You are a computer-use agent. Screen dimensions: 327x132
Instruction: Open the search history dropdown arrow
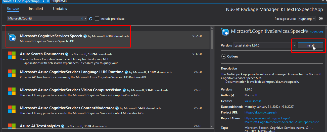tap(86, 18)
